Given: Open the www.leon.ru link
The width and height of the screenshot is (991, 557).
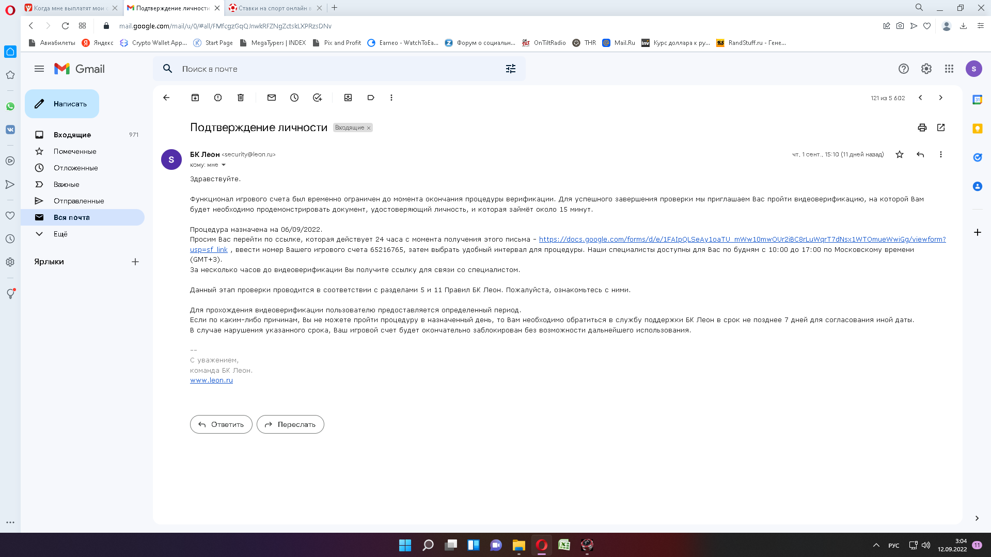Looking at the screenshot, I should (x=211, y=380).
